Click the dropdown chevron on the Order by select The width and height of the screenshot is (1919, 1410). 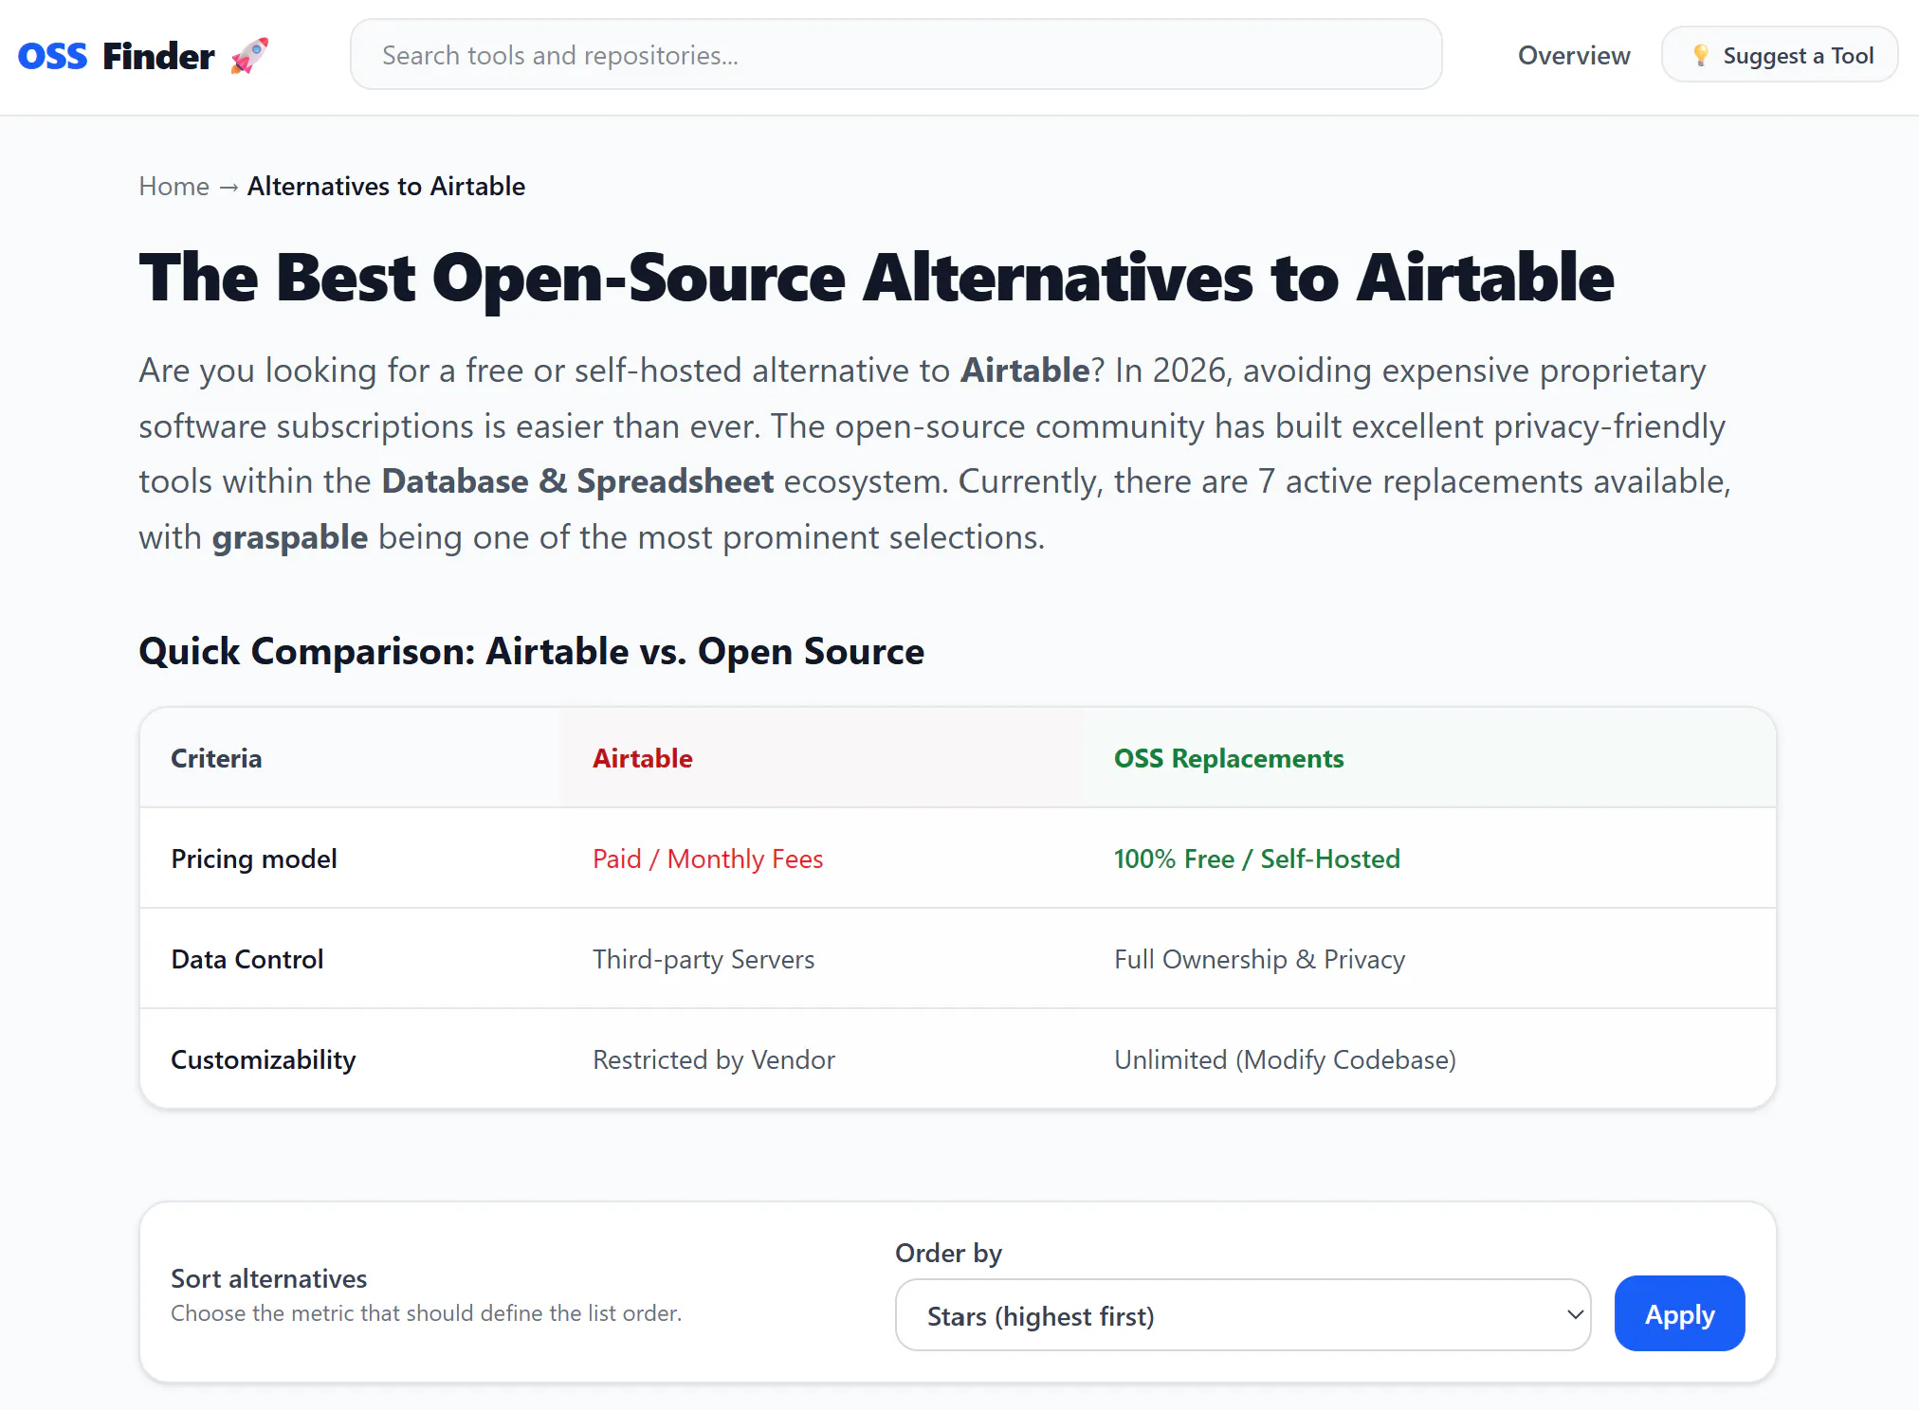1575,1315
